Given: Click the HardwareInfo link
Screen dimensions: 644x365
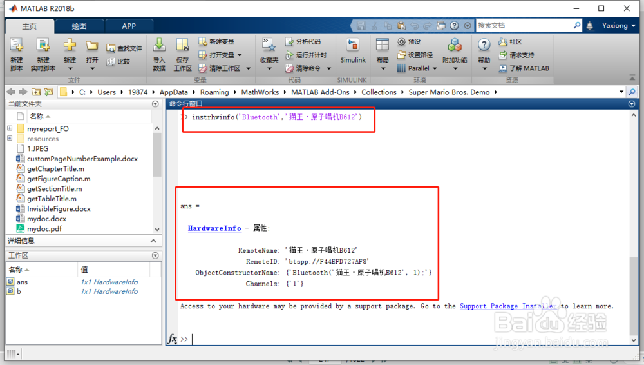Looking at the screenshot, I should coord(214,228).
